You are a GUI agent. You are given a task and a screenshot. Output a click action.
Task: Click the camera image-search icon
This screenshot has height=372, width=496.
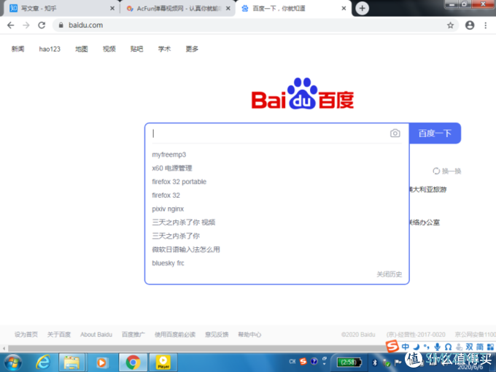pos(395,133)
